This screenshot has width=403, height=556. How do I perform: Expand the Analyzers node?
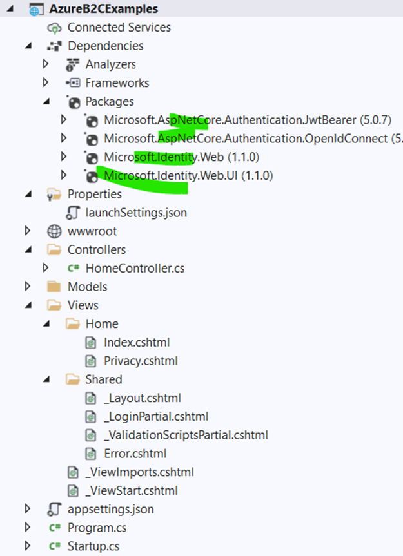click(x=45, y=64)
